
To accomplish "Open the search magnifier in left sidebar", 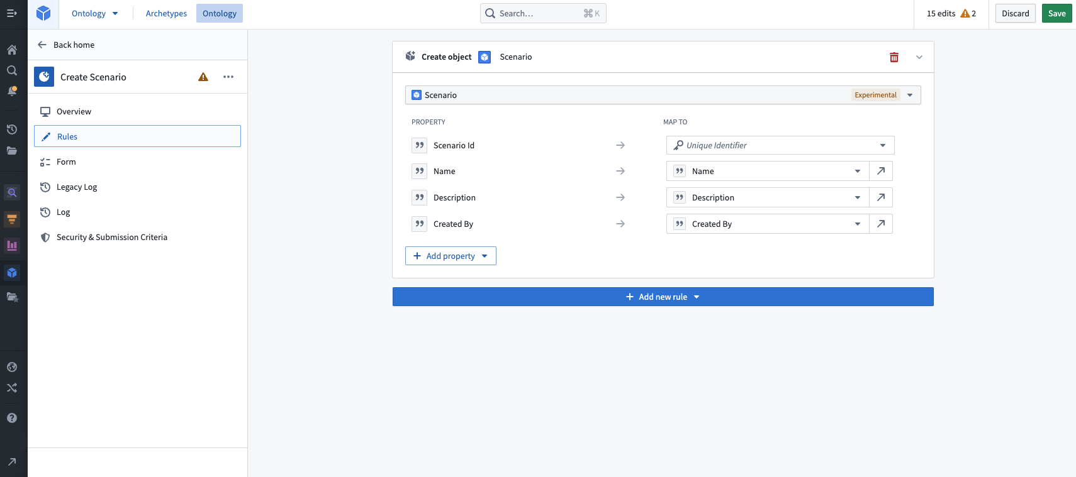I will point(12,70).
